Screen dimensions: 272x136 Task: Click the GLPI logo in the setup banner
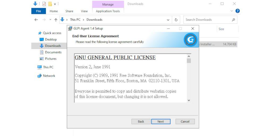pos(190,40)
